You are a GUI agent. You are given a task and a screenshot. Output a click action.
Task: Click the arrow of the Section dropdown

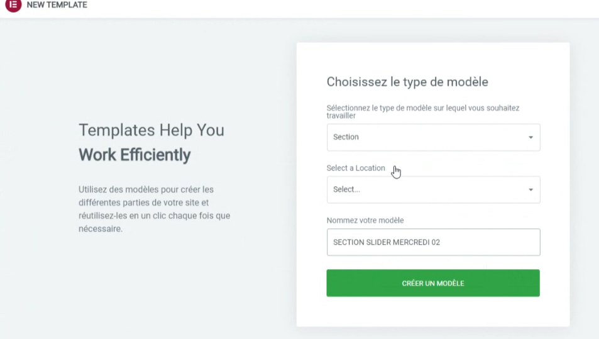pos(530,137)
